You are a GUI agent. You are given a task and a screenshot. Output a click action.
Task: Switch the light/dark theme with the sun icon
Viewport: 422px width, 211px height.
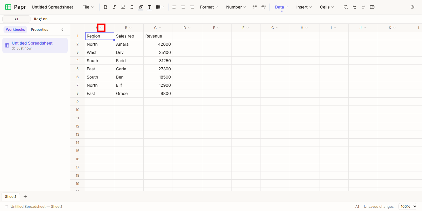[413, 7]
